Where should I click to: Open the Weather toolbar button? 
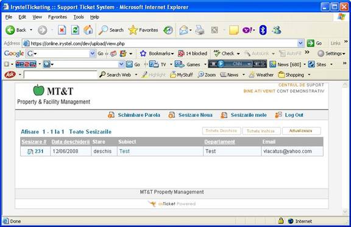[x=261, y=75]
